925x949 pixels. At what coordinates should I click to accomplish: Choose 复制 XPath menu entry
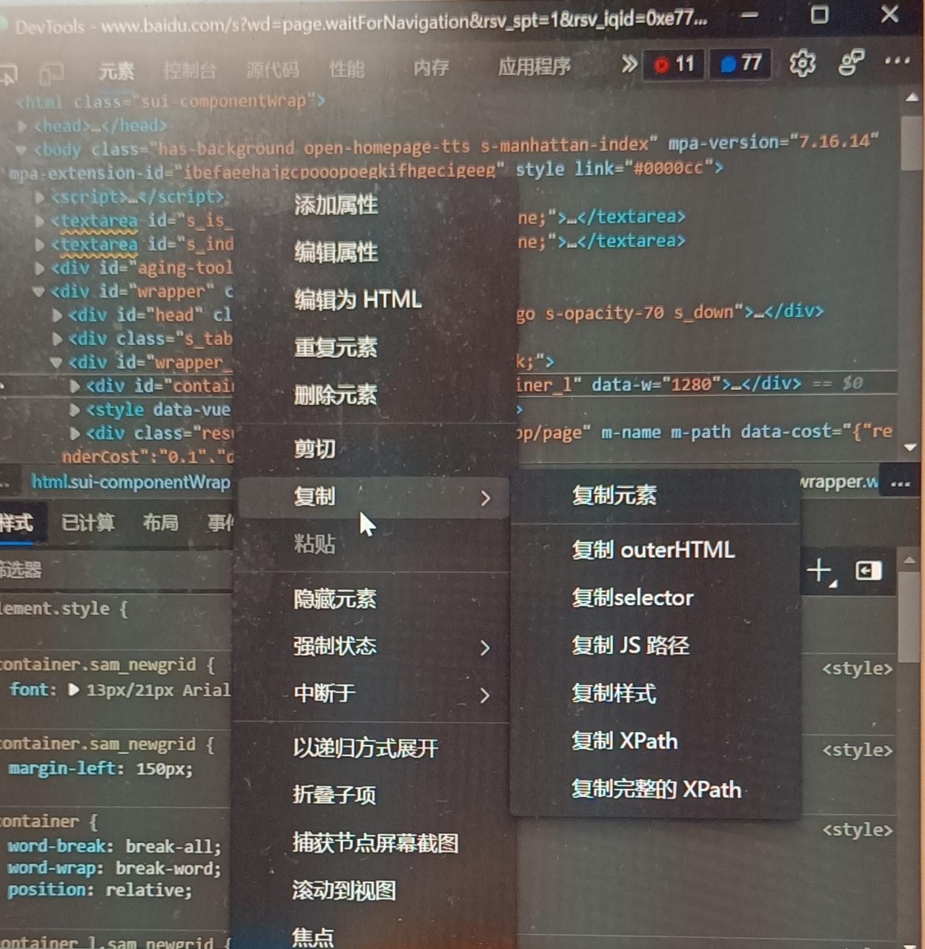point(625,741)
